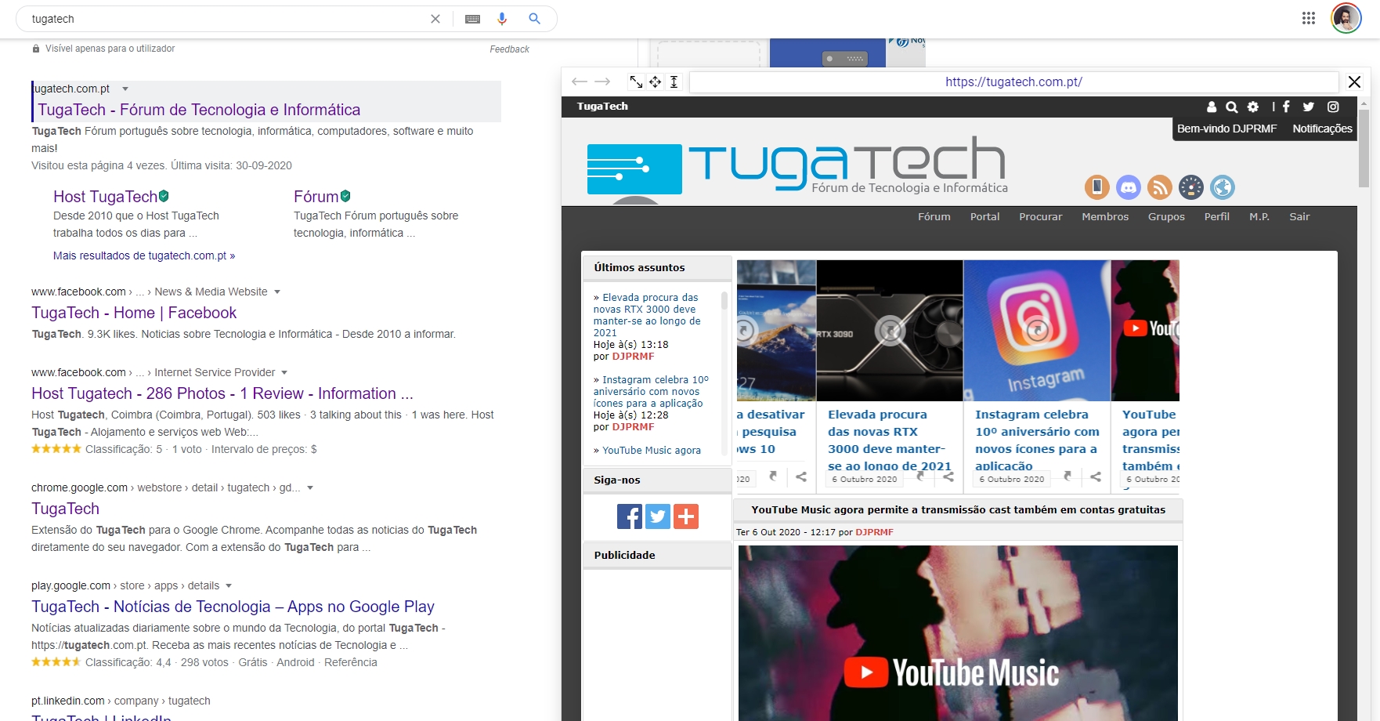Open M.P. in TugaTech navigation menu
The height and width of the screenshot is (721, 1380).
[x=1259, y=217]
